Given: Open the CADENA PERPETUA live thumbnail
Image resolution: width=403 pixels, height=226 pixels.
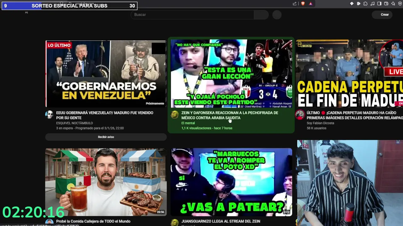Looking at the screenshot, I should [349, 73].
